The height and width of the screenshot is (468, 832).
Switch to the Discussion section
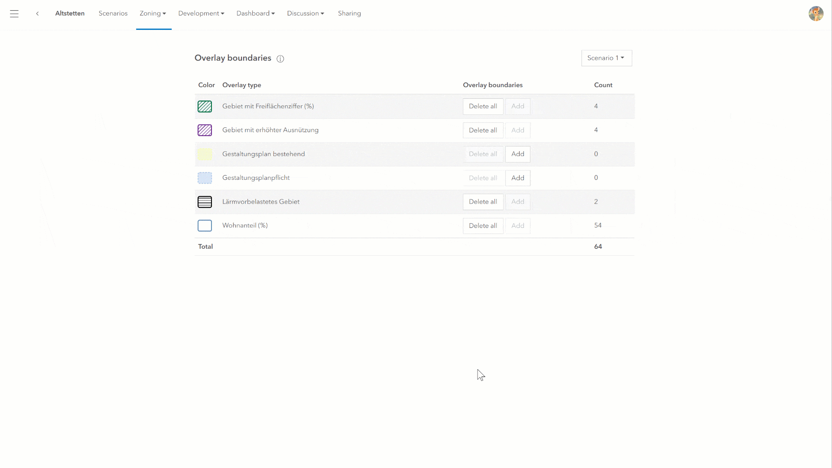click(305, 13)
